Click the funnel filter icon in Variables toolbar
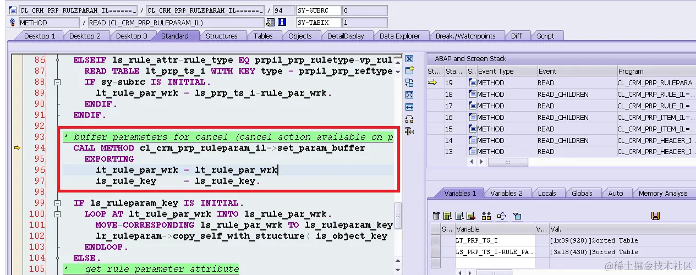Viewport: 696px width, 275px height. tap(517, 216)
